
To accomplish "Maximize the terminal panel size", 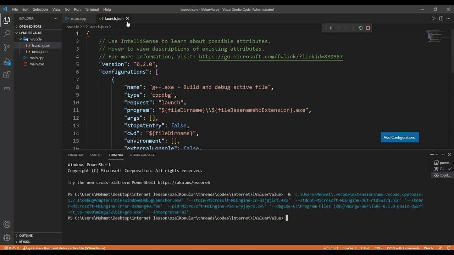I will tap(443, 154).
